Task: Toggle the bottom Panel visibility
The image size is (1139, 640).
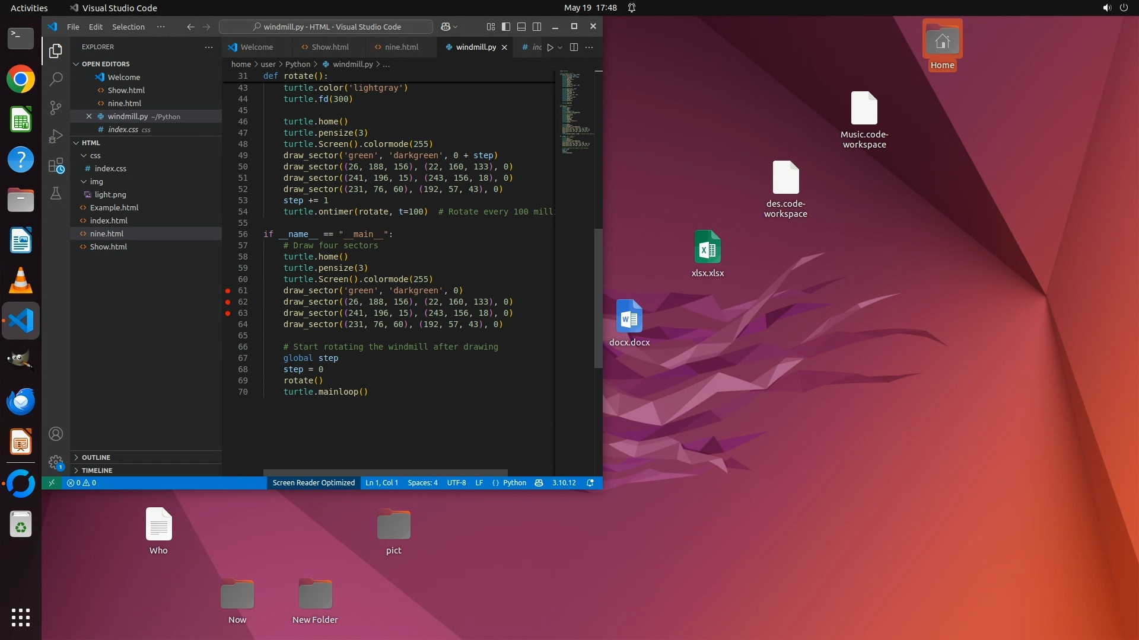Action: (x=521, y=27)
